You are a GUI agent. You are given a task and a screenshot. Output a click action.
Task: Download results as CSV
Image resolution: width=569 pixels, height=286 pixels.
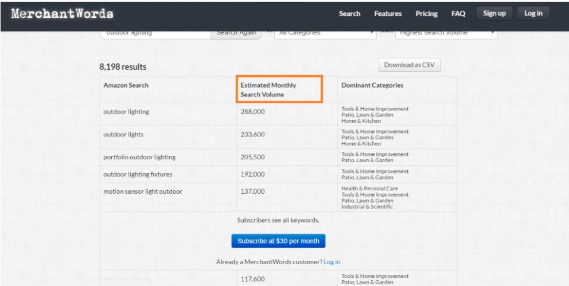pyautogui.click(x=409, y=65)
